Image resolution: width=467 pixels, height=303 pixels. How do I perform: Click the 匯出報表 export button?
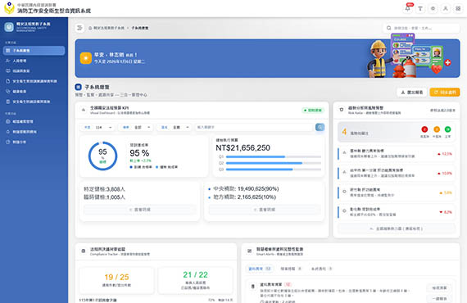point(412,93)
